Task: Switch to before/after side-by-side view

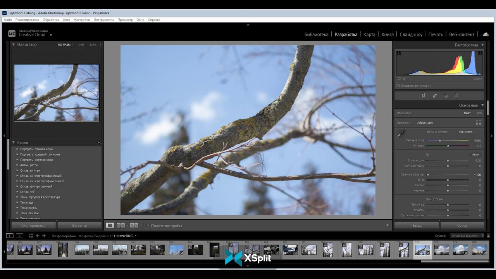Action: [121, 225]
